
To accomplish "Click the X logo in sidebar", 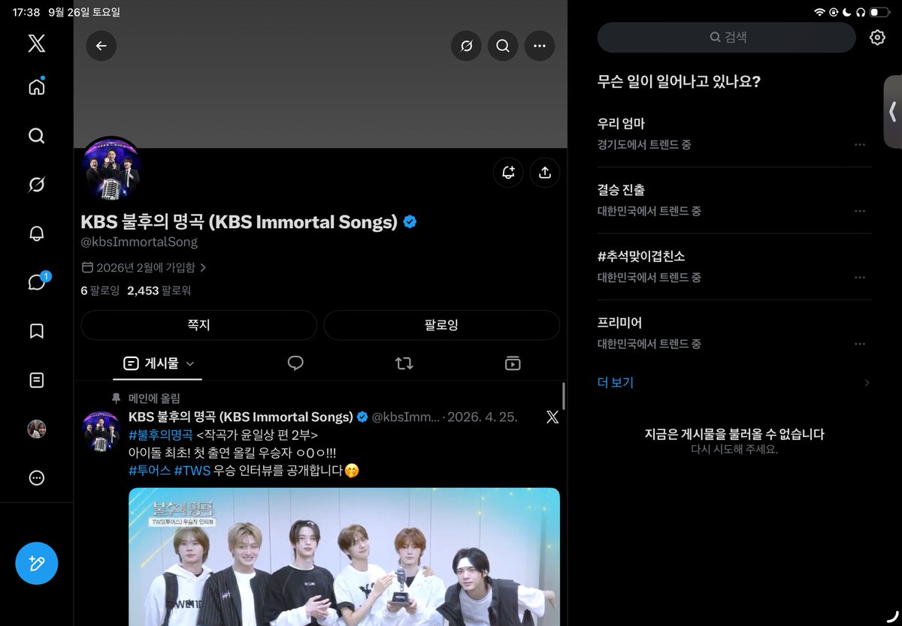I will click(x=36, y=44).
